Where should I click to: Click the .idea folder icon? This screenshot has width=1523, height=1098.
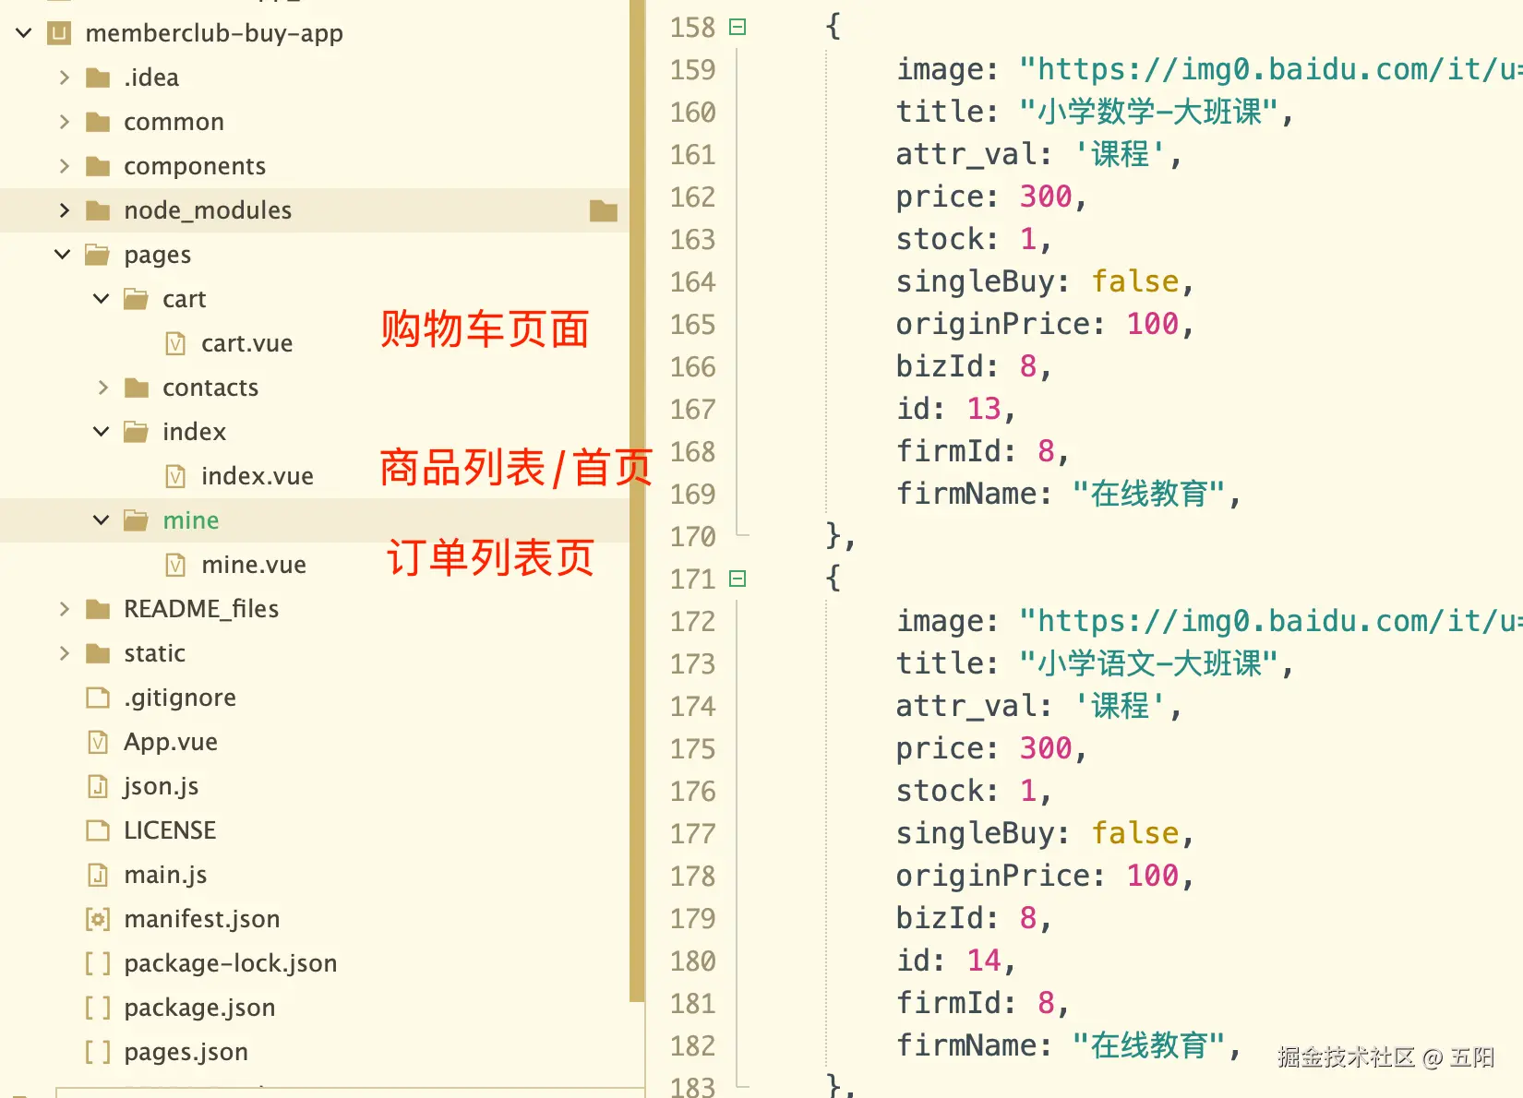click(98, 78)
